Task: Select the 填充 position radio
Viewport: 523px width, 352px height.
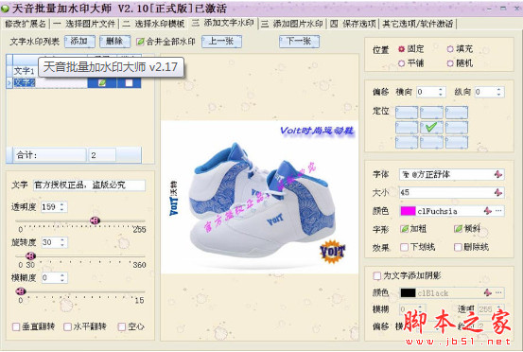Action: click(x=450, y=49)
